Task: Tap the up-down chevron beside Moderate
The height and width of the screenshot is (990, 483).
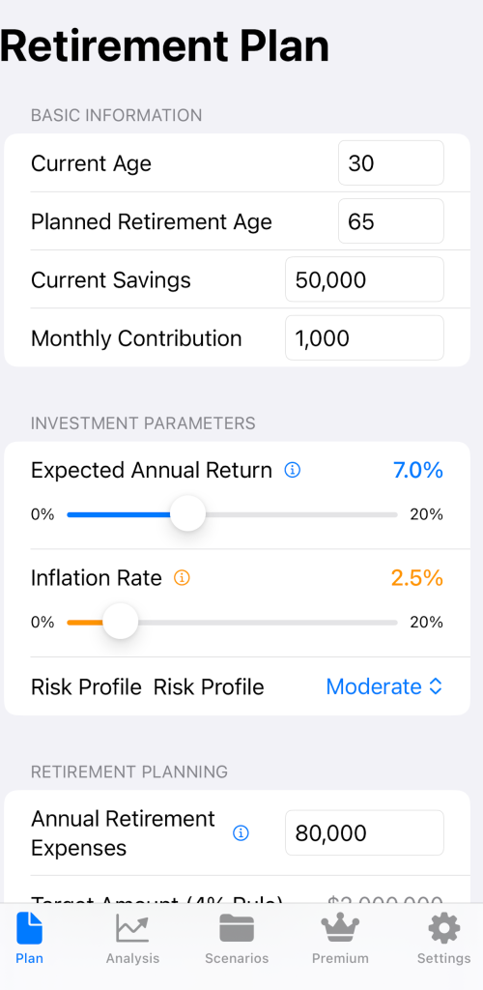Action: coord(436,686)
